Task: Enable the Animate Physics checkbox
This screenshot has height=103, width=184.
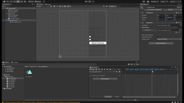Action: (x=158, y=37)
